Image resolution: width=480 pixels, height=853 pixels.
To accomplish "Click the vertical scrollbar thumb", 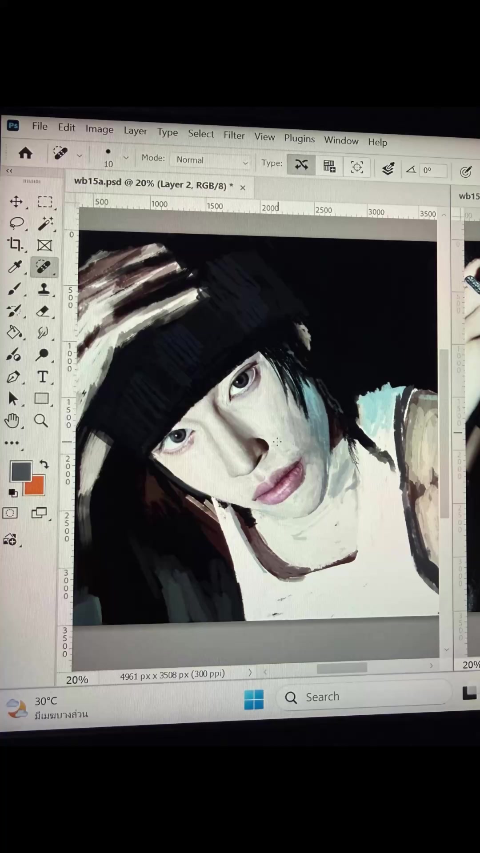I will click(x=444, y=433).
